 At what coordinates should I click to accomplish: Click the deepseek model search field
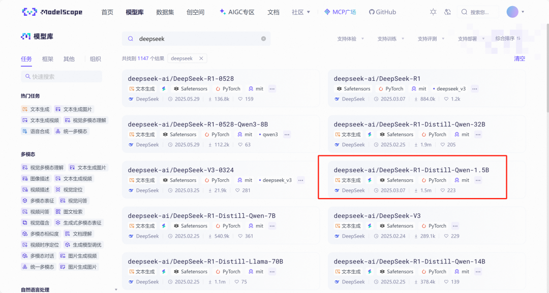coord(196,39)
